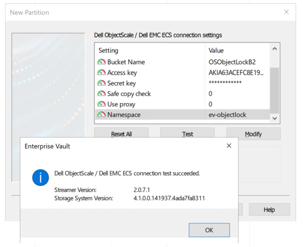Screen dimensions: 303x247
Task: Click the connection test succeeded message
Action: tap(127, 173)
